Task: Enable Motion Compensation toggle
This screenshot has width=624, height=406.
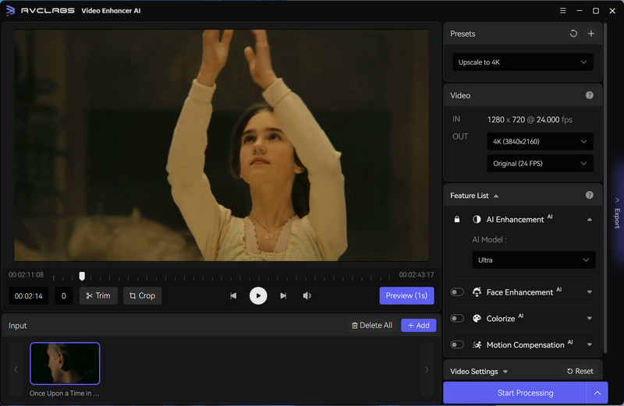Action: click(457, 344)
